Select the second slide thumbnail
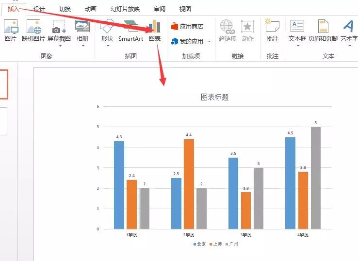Screen dimensions: 358x261 point(3,121)
